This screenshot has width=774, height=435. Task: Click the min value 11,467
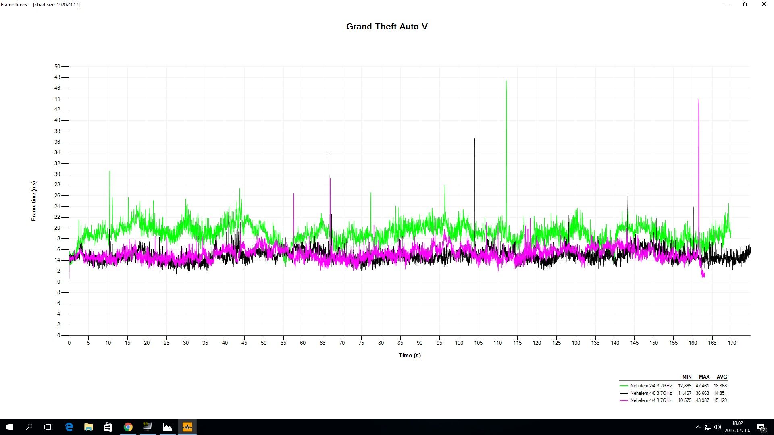[685, 393]
